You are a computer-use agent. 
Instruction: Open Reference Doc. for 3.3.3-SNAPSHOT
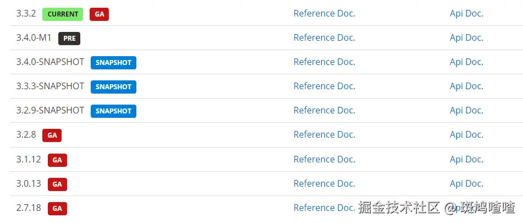(324, 86)
